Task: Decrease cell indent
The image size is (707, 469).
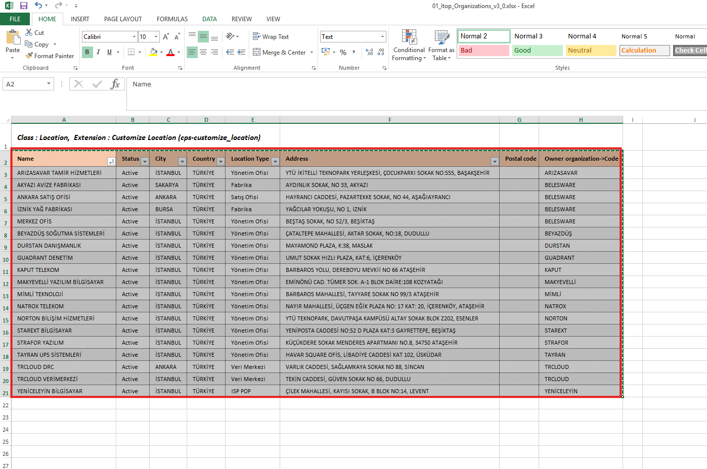Action: [230, 52]
